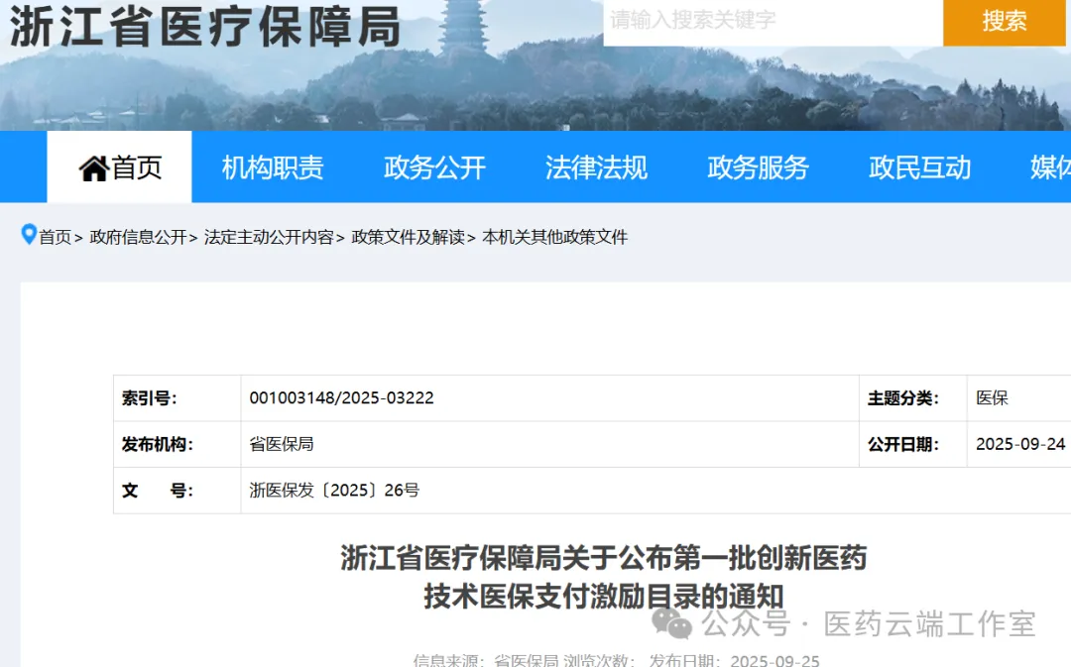This screenshot has width=1071, height=667.
Task: Open 法定主动公开内容 breadcrumb link
Action: (x=269, y=237)
